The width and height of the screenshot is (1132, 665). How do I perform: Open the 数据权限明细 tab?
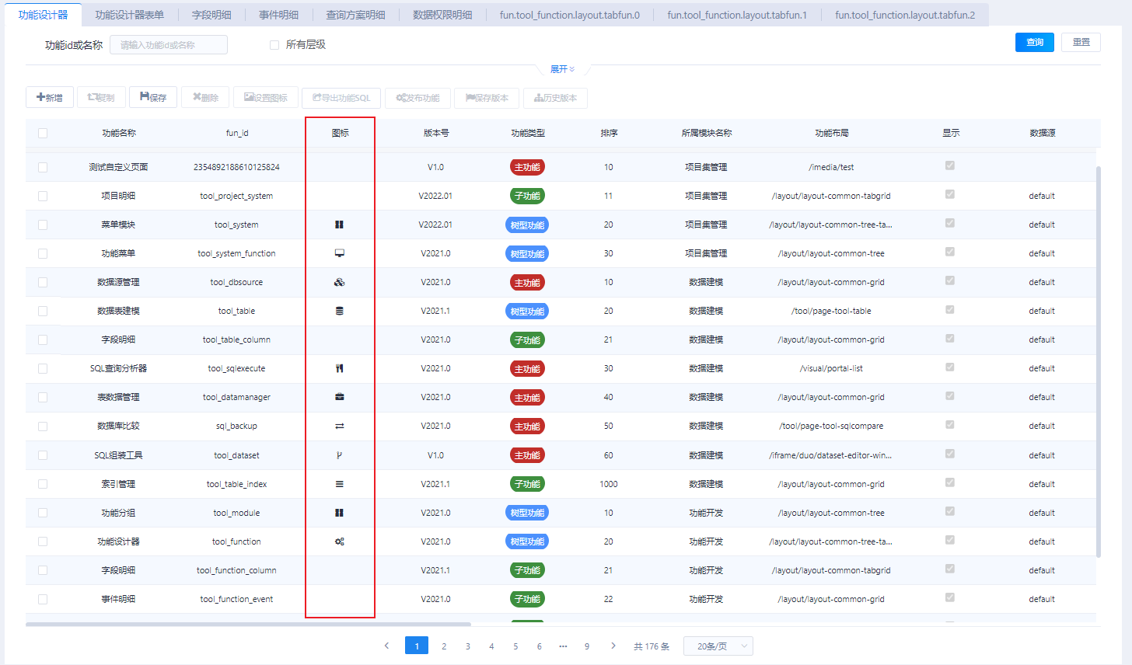click(442, 15)
